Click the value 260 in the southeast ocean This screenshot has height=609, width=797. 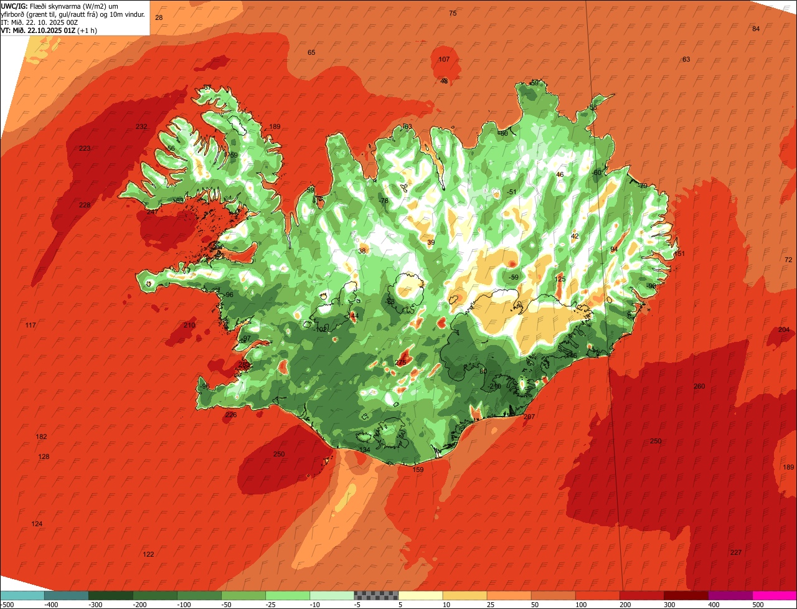click(x=699, y=386)
